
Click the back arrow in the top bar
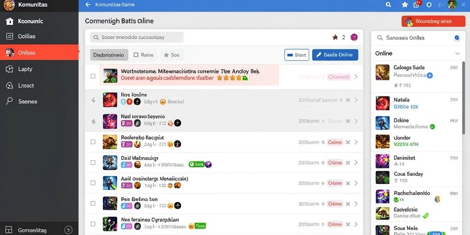pos(88,5)
